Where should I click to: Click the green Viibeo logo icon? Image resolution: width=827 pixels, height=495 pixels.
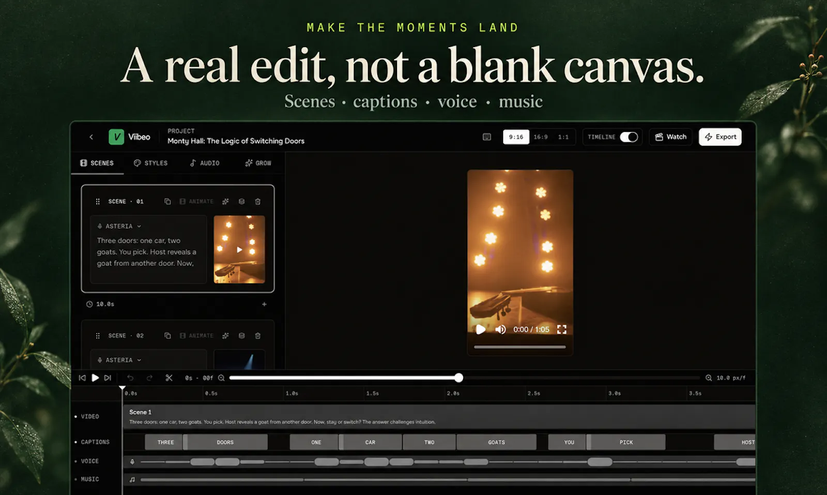point(116,137)
